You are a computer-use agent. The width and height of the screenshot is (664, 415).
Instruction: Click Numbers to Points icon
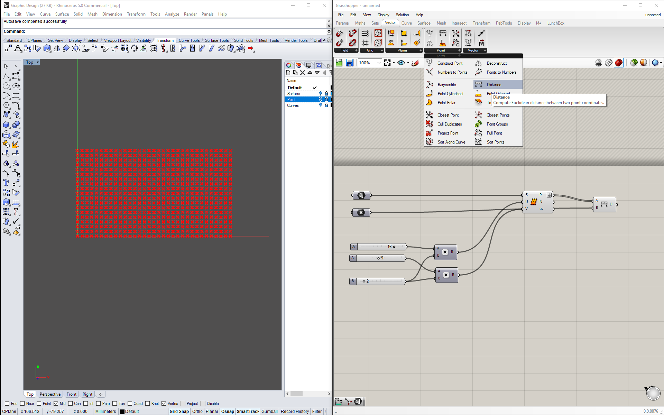point(429,72)
